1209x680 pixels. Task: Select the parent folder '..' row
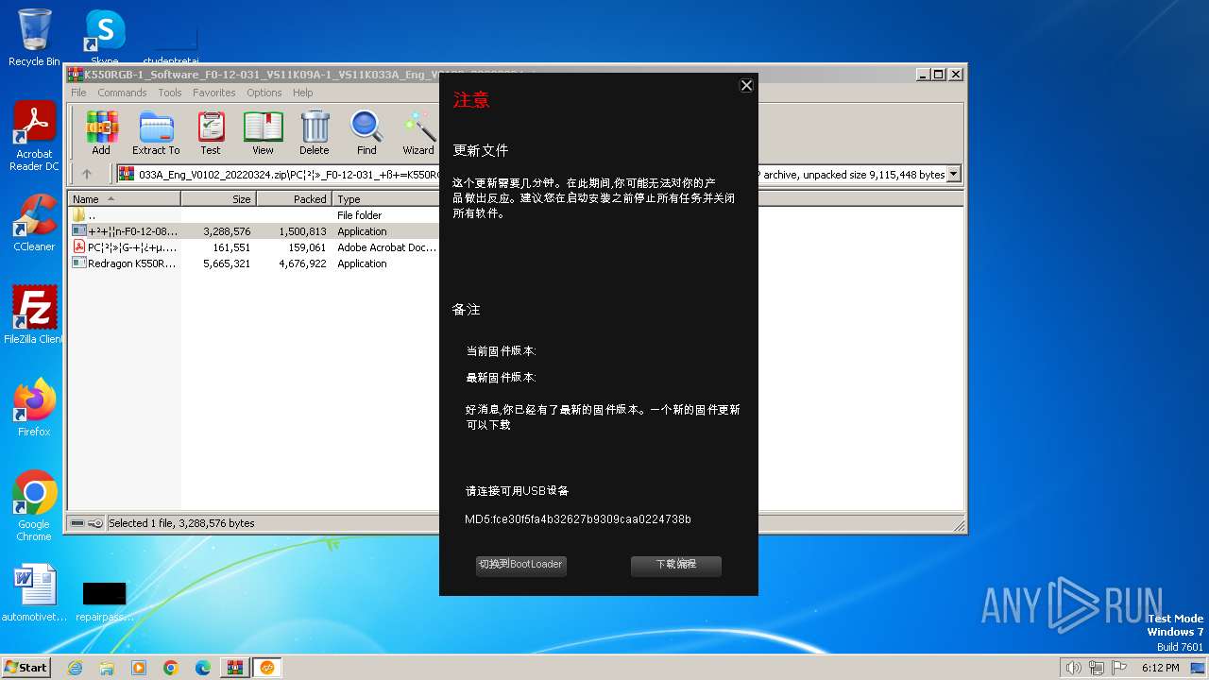pyautogui.click(x=255, y=215)
